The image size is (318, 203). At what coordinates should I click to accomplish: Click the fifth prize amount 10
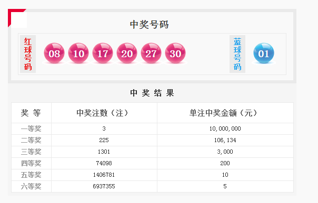coord(225,175)
